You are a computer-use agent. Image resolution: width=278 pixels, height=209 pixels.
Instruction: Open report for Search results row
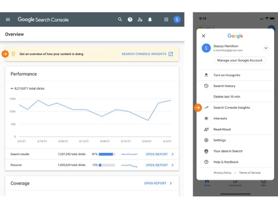tap(157, 154)
